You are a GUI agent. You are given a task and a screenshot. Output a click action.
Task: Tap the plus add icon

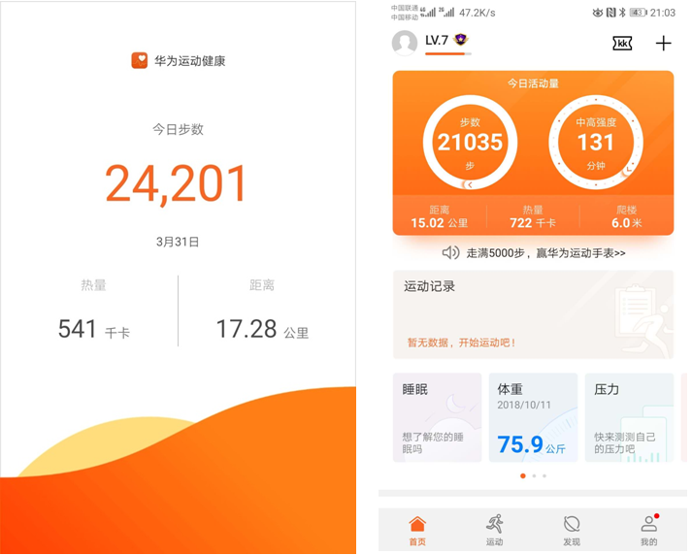(x=663, y=43)
